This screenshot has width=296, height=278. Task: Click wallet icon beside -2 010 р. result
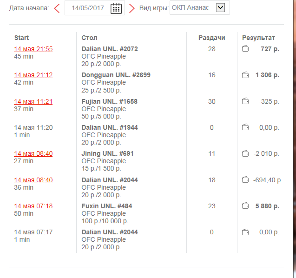pos(245,153)
